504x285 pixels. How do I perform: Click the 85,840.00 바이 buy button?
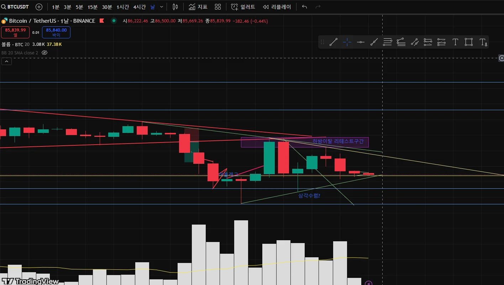(56, 32)
